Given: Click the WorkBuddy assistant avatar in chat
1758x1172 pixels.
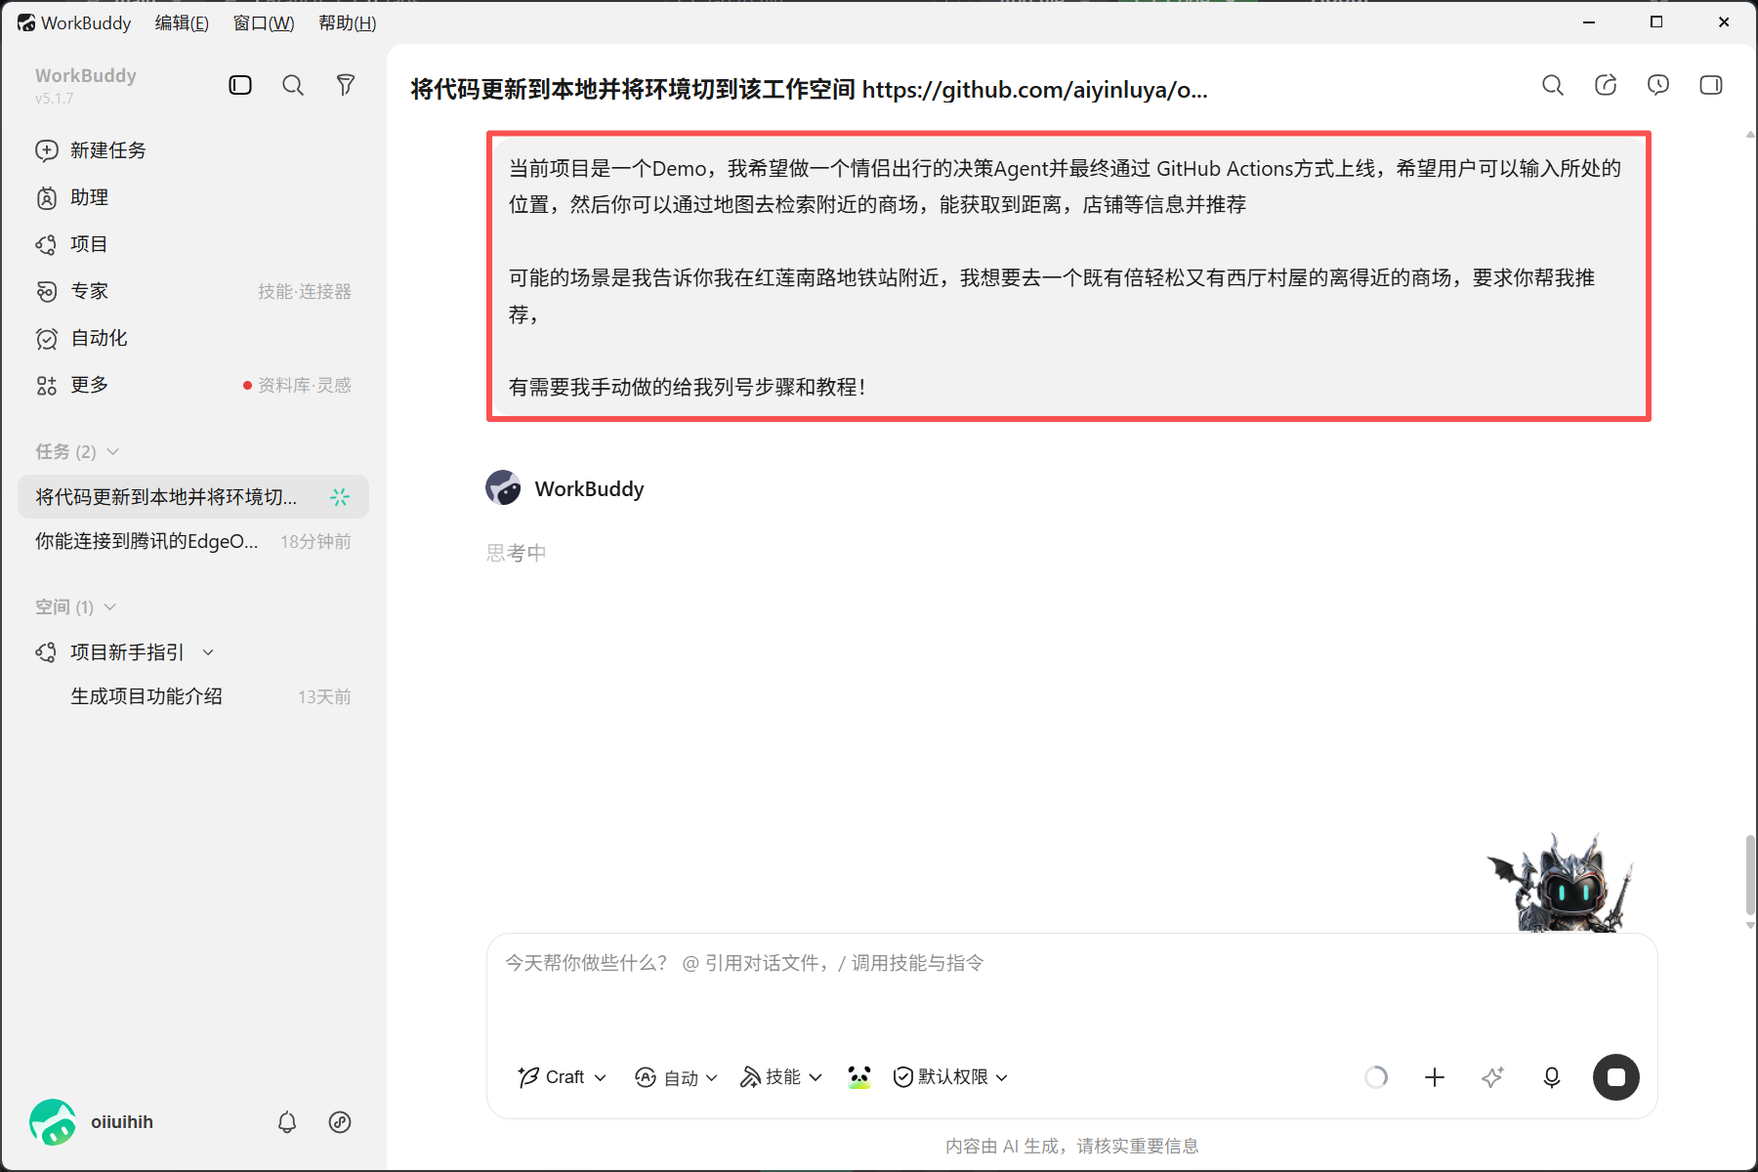Looking at the screenshot, I should (x=503, y=487).
